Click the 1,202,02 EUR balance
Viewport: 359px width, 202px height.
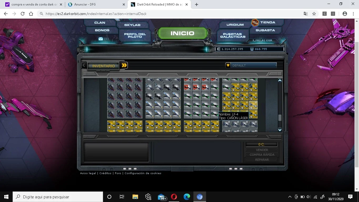pyautogui.click(x=262, y=41)
